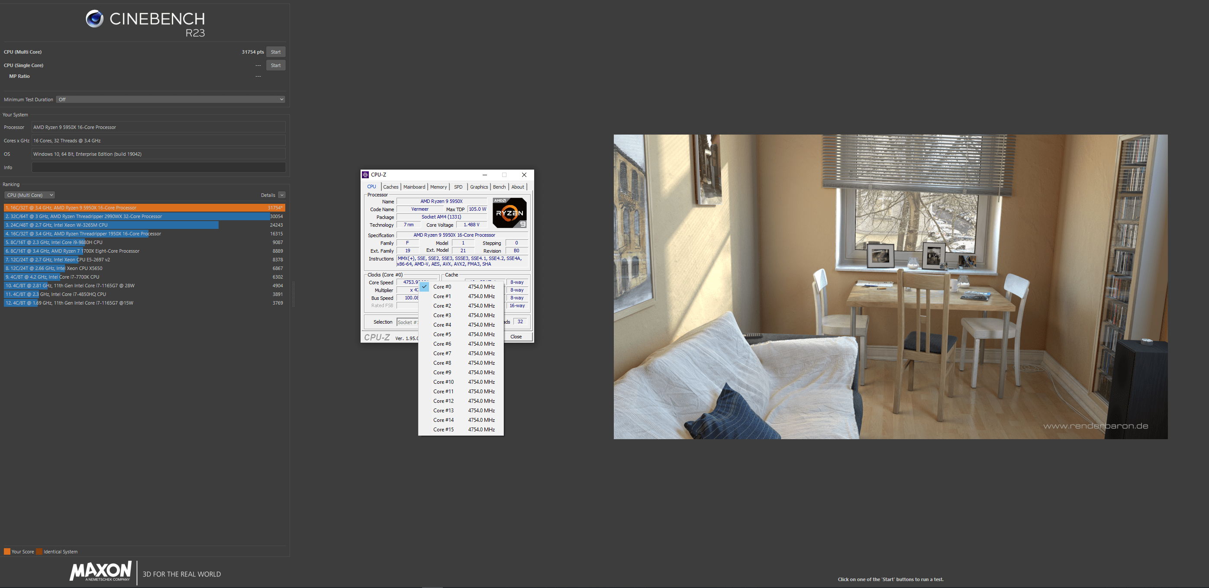Click the Core Voltage 1.488 V value
The image size is (1209, 588).
tap(471, 225)
